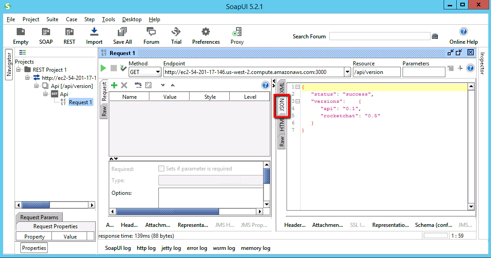Submit the request with green play arrow
Image resolution: width=491 pixels, height=258 pixels.
coord(103,68)
